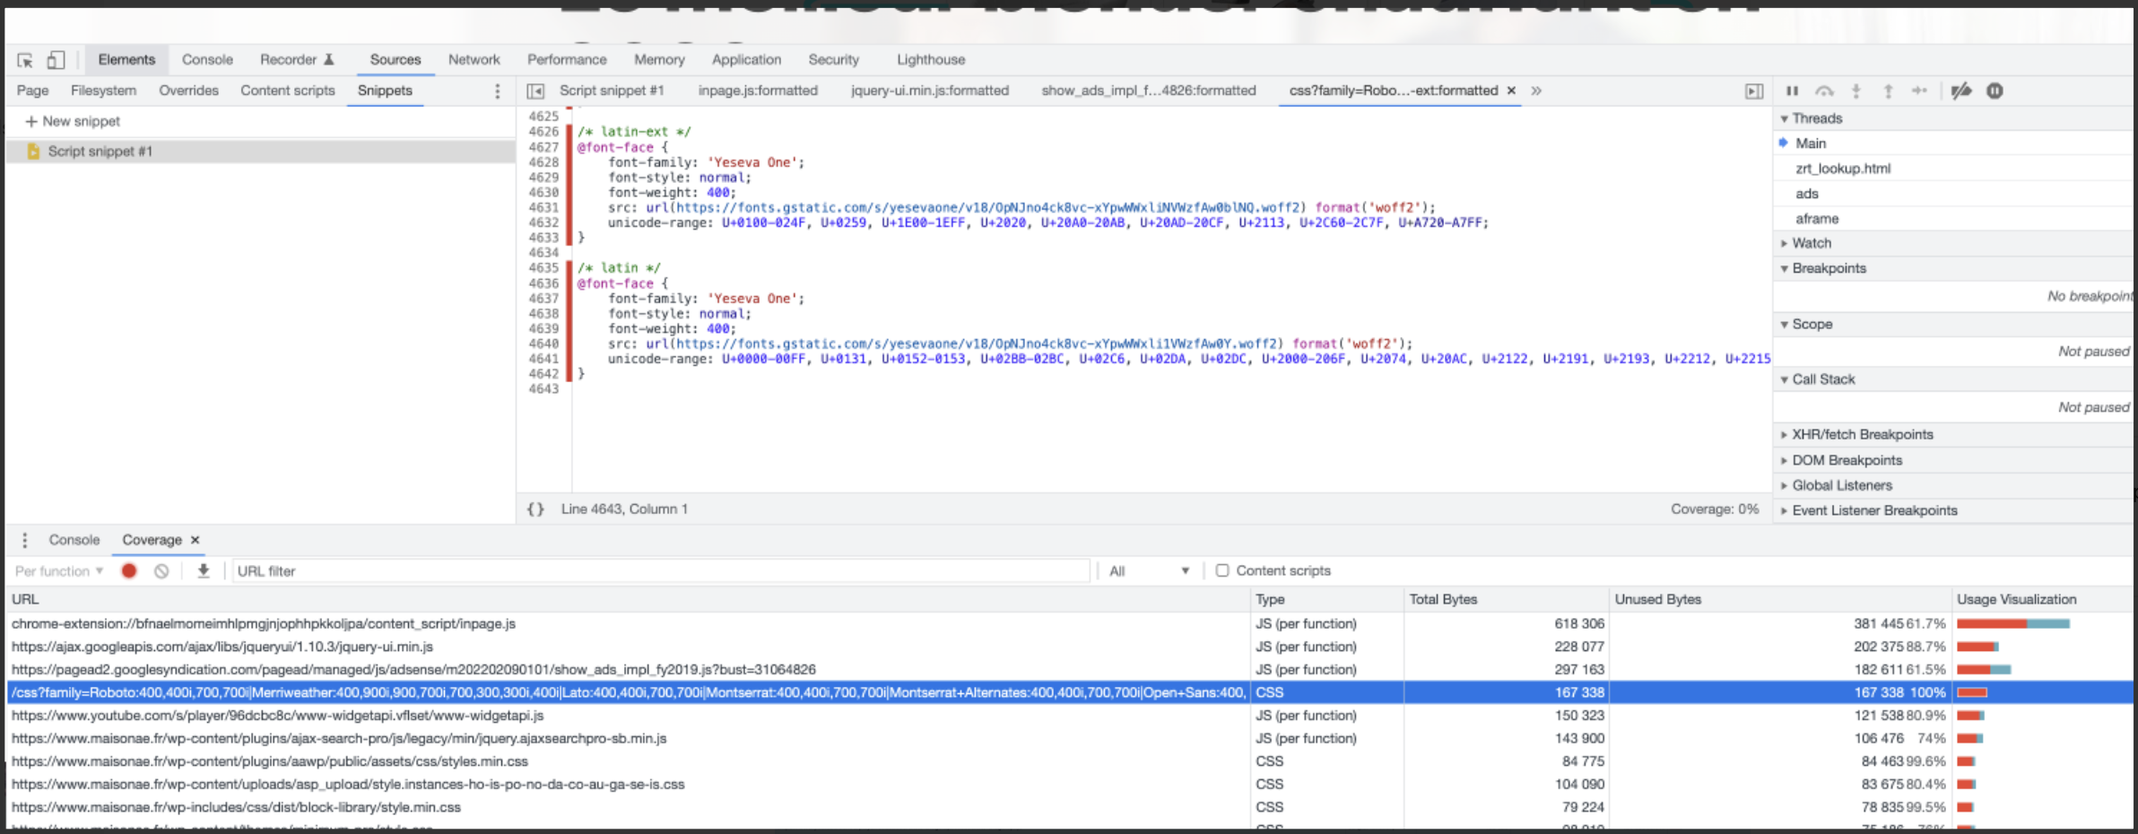Open the Application panel tab

tap(746, 60)
